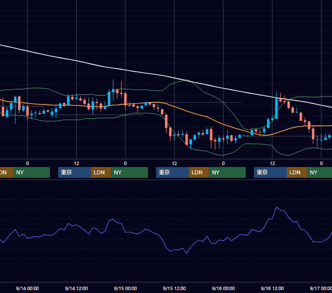Click the 9/14 00:00 date label
This screenshot has width=332, height=293.
[27, 288]
